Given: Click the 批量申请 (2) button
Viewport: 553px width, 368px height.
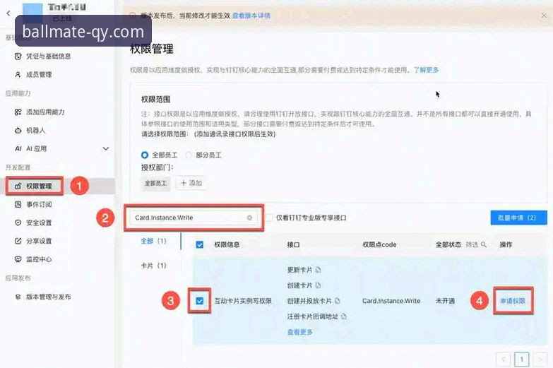Looking at the screenshot, I should coord(519,218).
